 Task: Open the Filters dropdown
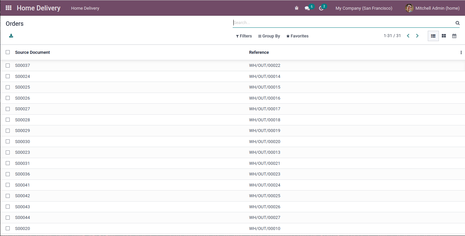click(244, 36)
